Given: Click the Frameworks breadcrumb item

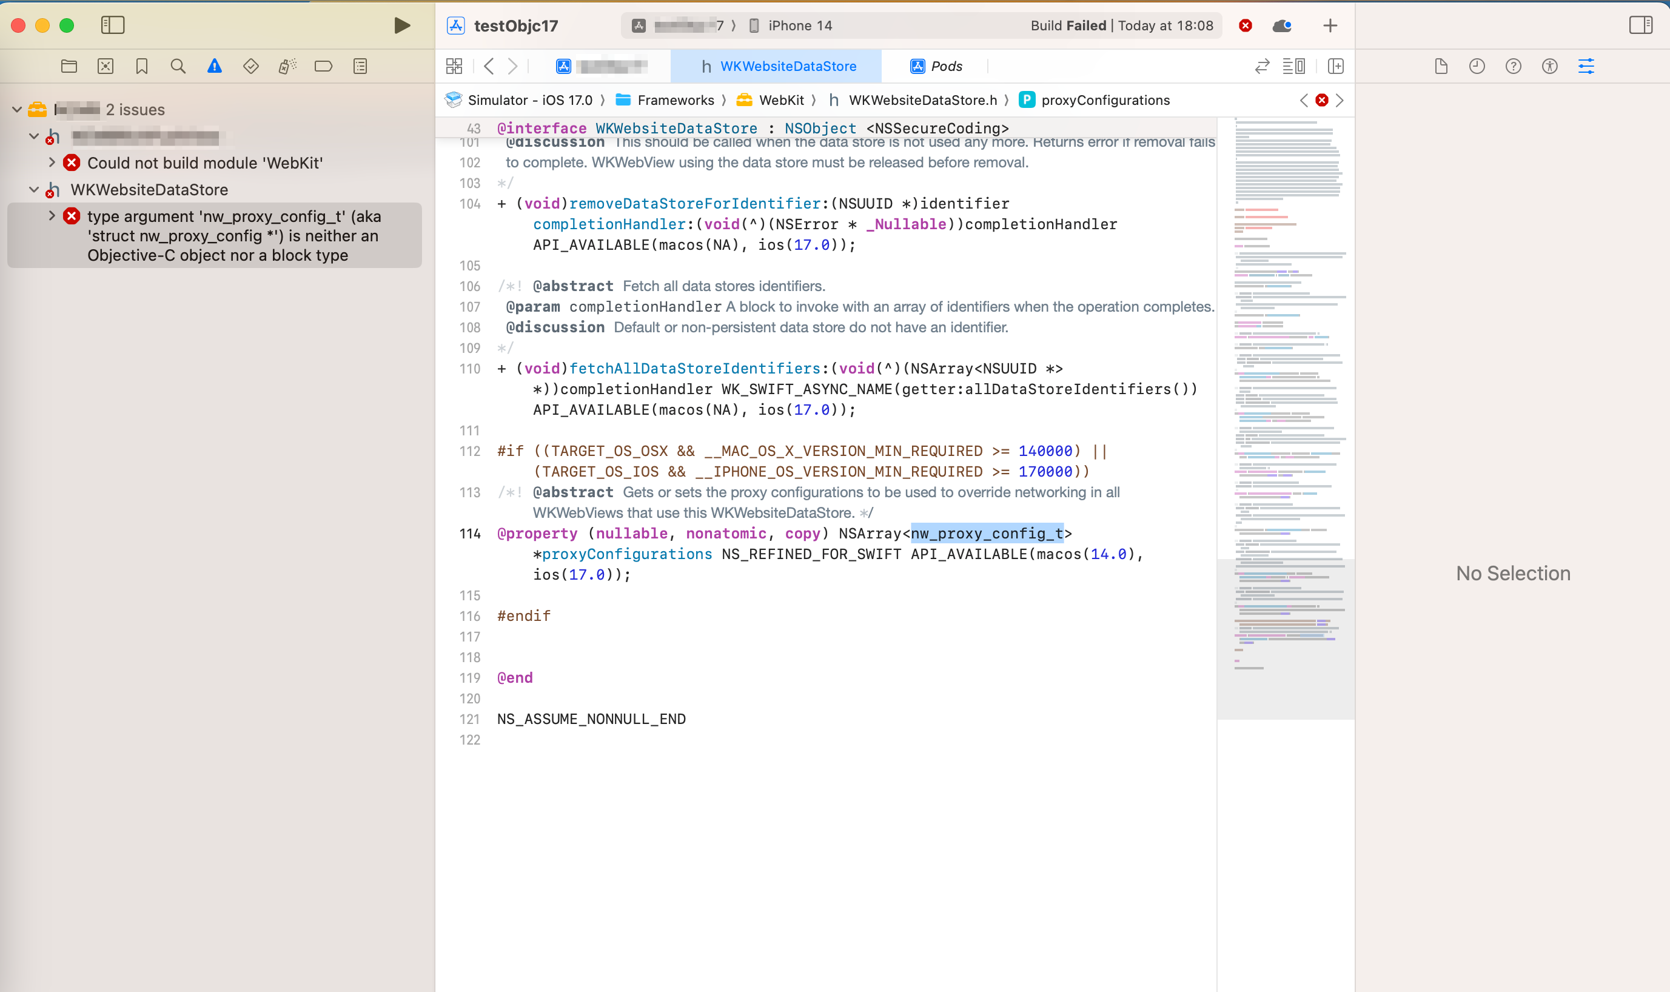Looking at the screenshot, I should pyautogui.click(x=665, y=100).
